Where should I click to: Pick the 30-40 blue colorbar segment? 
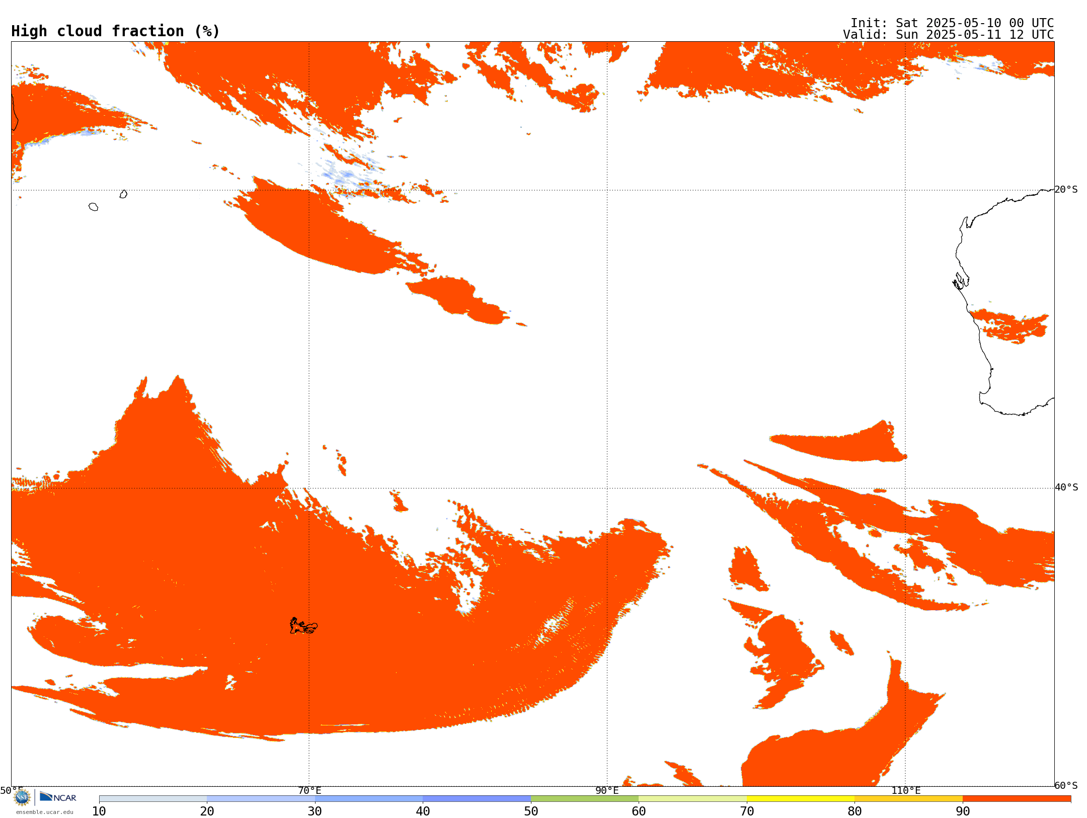click(x=369, y=799)
